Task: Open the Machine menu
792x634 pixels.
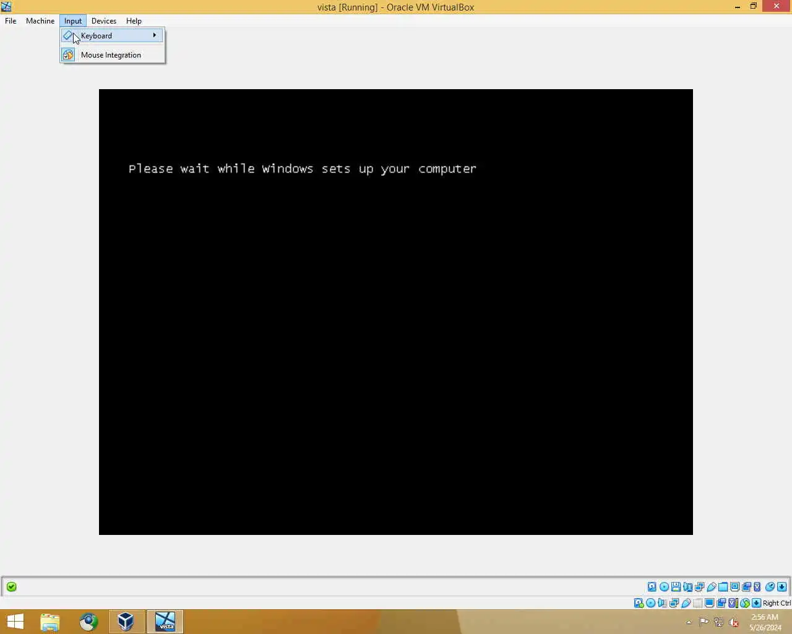Action: pyautogui.click(x=40, y=20)
